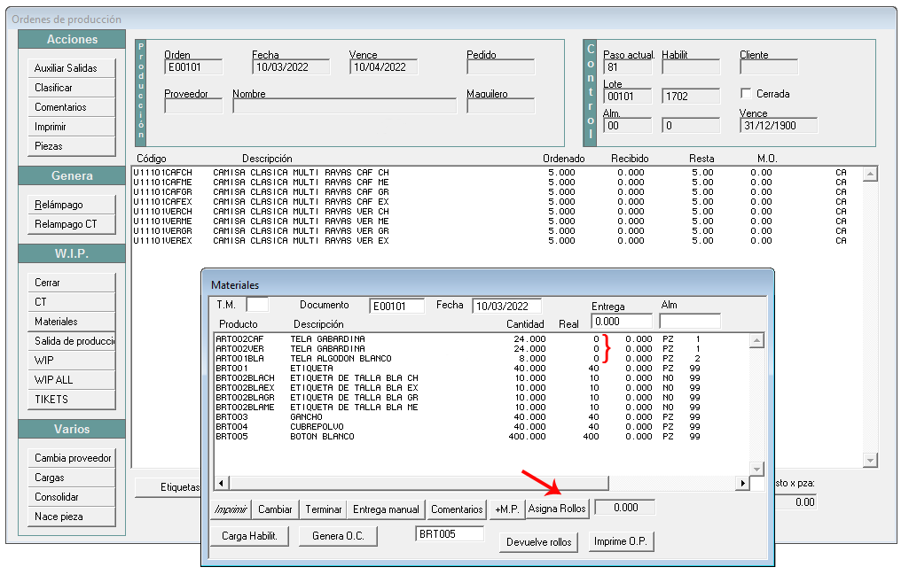Click the Proveedor input field
Viewport: 909px width, 575px height.
click(193, 106)
